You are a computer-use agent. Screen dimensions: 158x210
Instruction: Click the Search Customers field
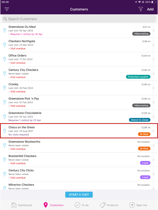[79, 19]
